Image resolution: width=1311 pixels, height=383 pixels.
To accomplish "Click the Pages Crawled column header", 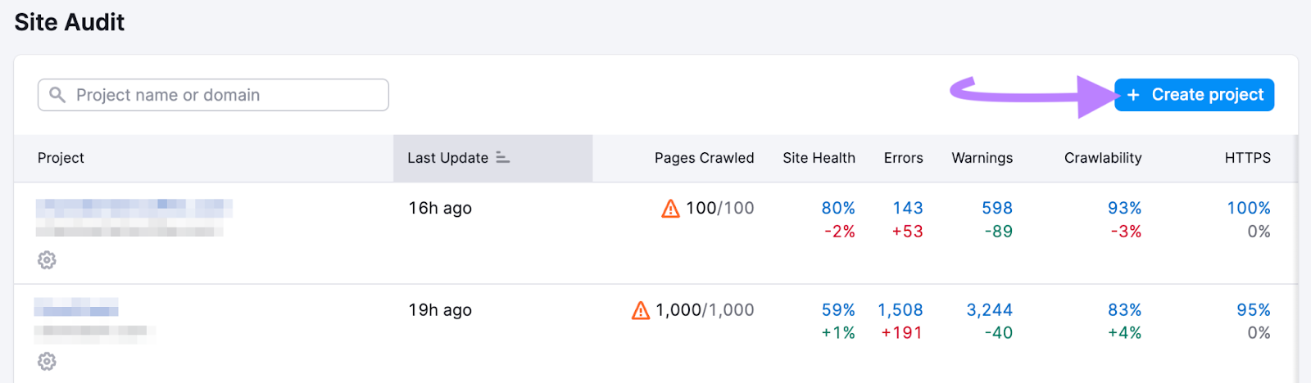I will click(x=704, y=158).
